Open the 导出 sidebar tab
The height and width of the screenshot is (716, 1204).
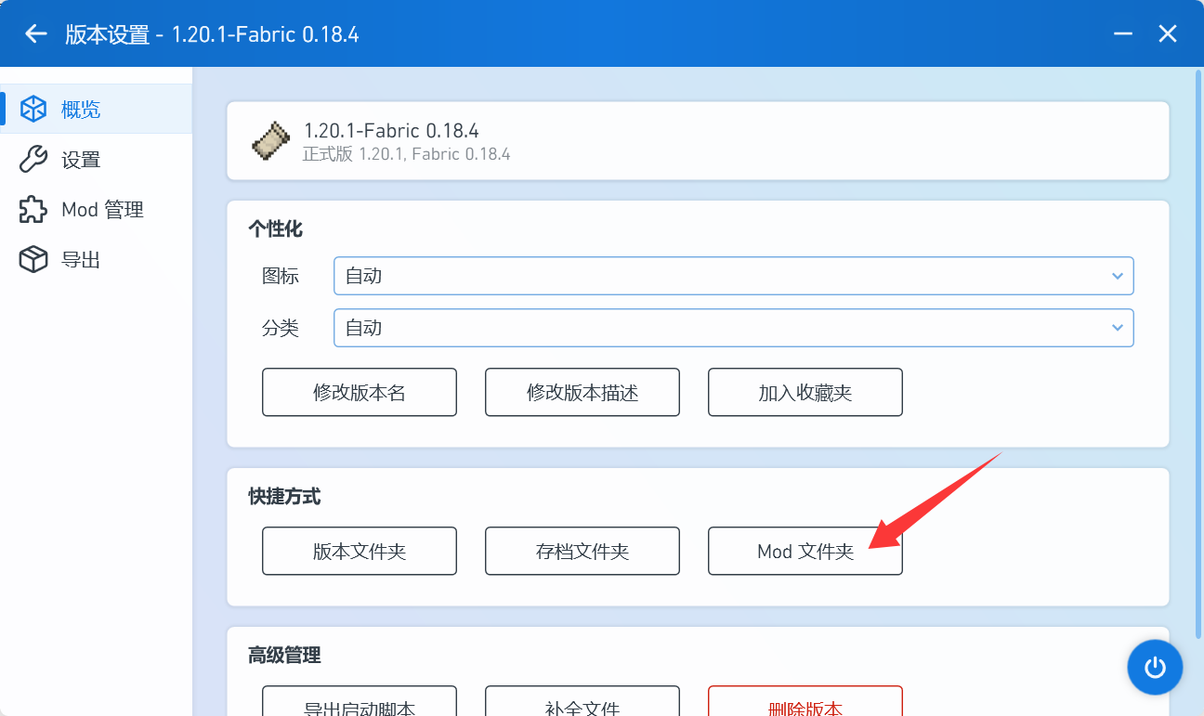coord(97,260)
